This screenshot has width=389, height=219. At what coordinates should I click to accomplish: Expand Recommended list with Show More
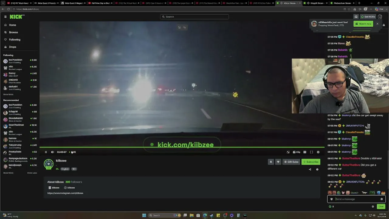coord(8,173)
